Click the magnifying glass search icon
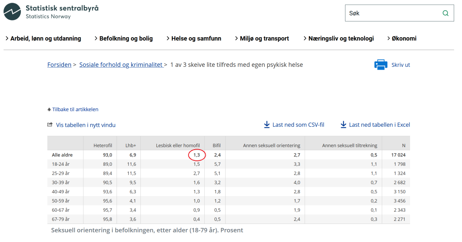 pos(445,13)
